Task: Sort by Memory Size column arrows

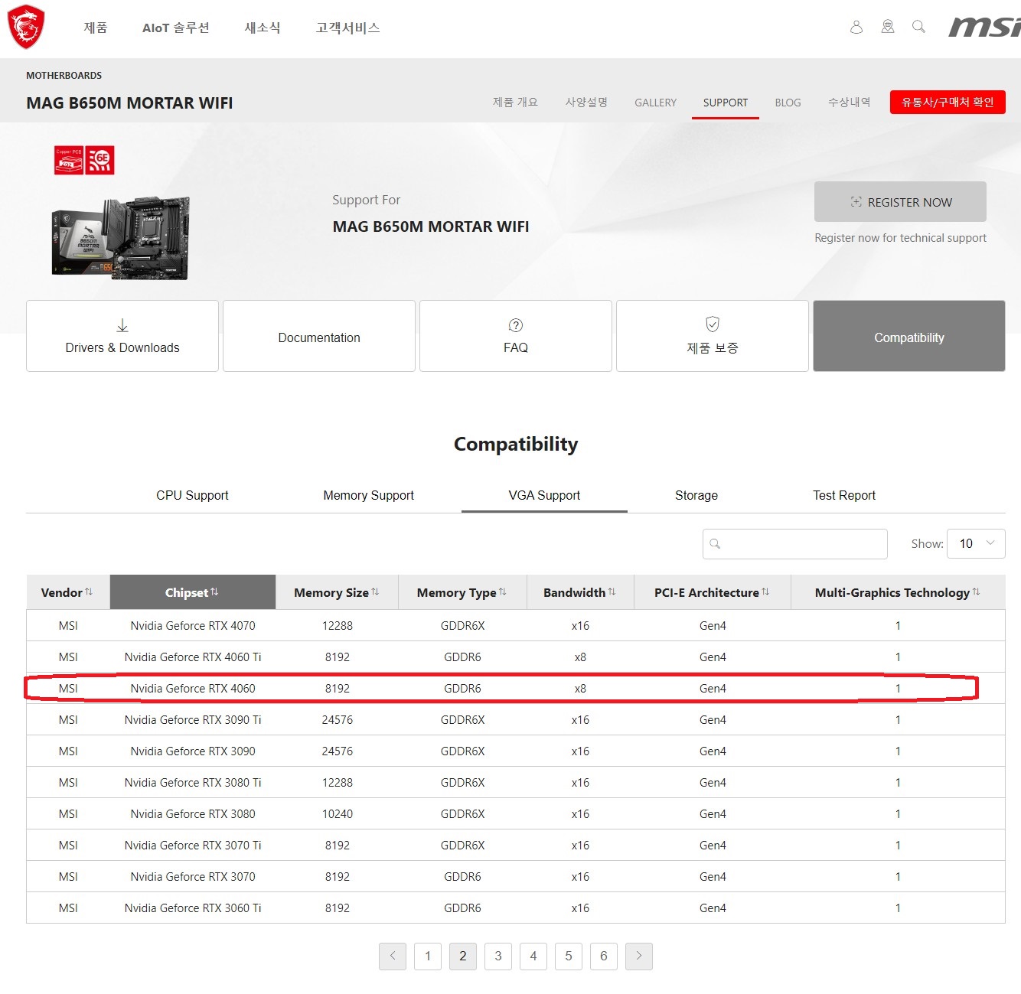Action: 375,592
